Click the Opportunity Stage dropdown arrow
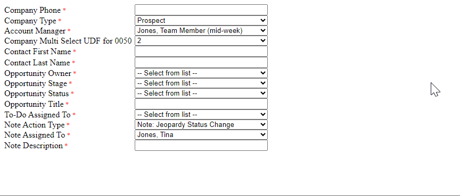The width and height of the screenshot is (460, 196). point(263,83)
